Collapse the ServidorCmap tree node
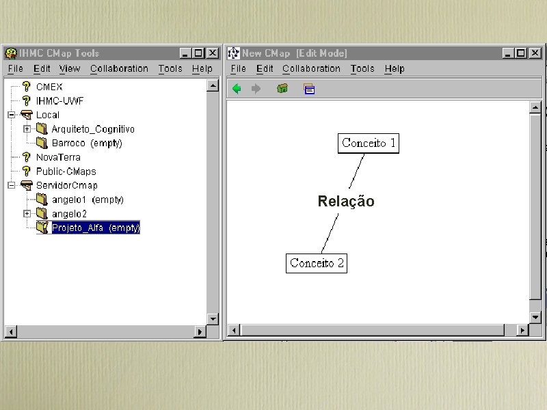 point(12,185)
